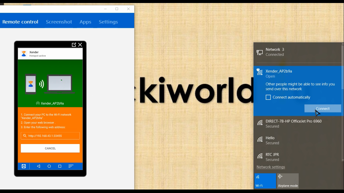The image size is (344, 193).
Task: Maximize the remote control window
Action: pyautogui.click(x=117, y=9)
